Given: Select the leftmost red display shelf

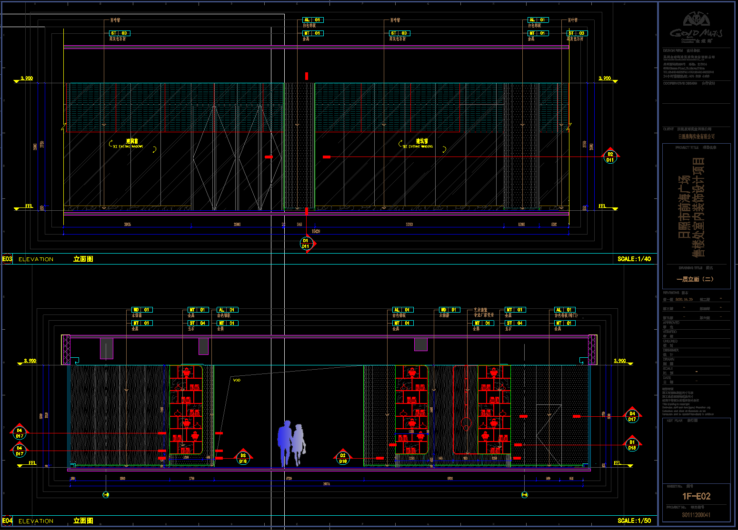Looking at the screenshot, I should 186,410.
